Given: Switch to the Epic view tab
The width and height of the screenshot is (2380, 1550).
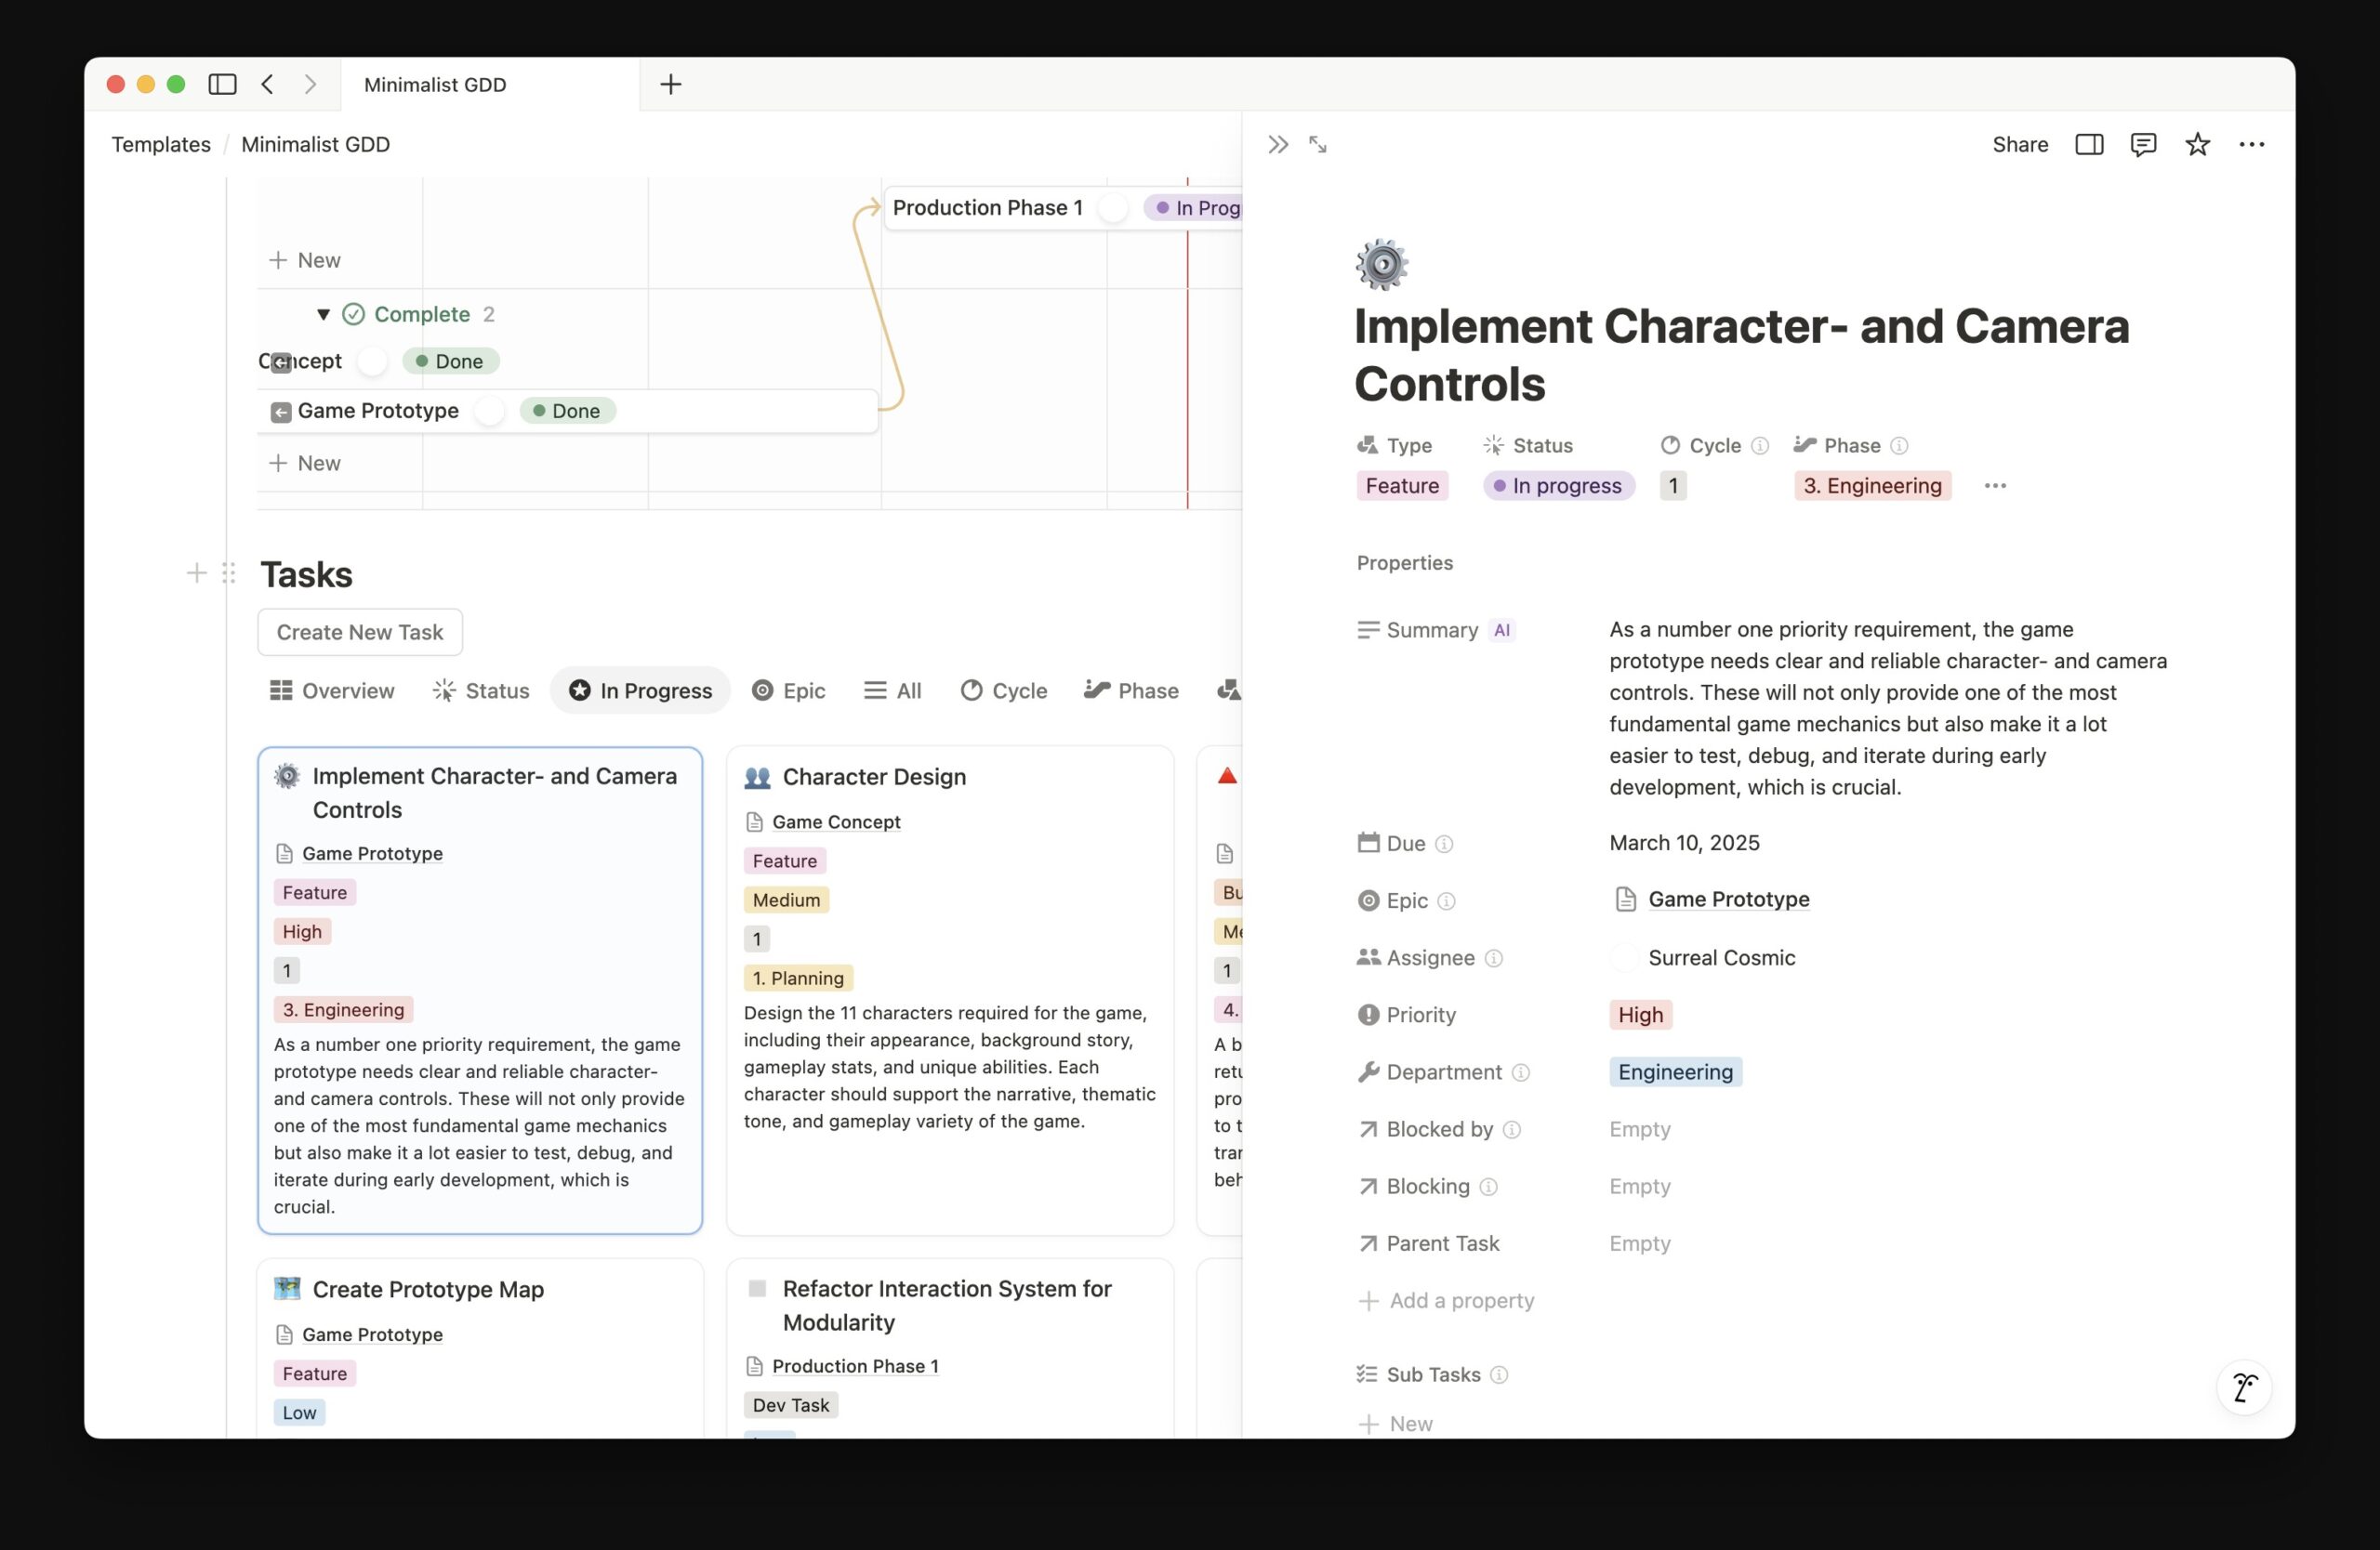Looking at the screenshot, I should (789, 690).
